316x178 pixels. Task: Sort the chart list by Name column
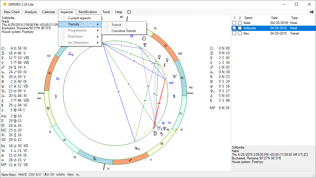[256, 18]
